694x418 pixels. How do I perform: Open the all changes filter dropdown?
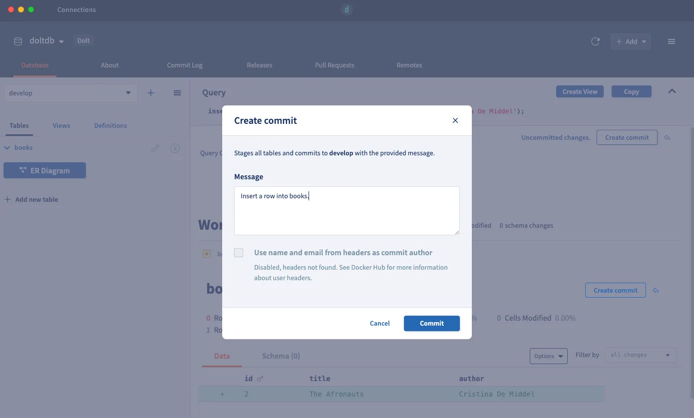click(641, 355)
